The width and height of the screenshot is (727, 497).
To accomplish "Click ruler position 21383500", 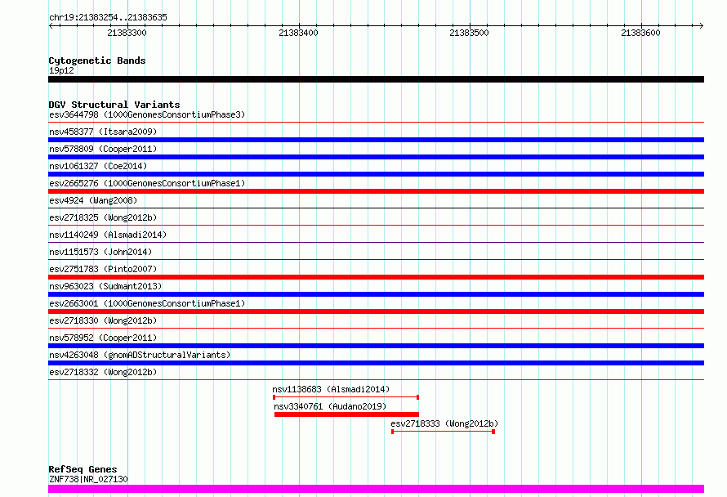I will 469,33.
